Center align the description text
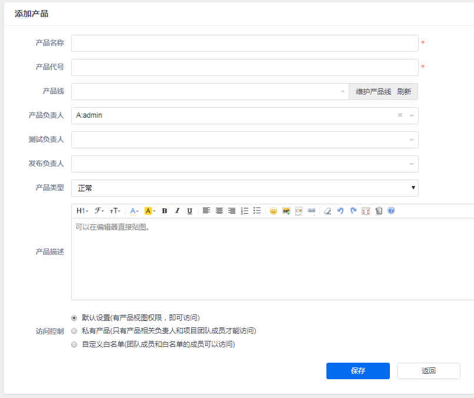Image resolution: width=474 pixels, height=398 pixels. [x=219, y=211]
